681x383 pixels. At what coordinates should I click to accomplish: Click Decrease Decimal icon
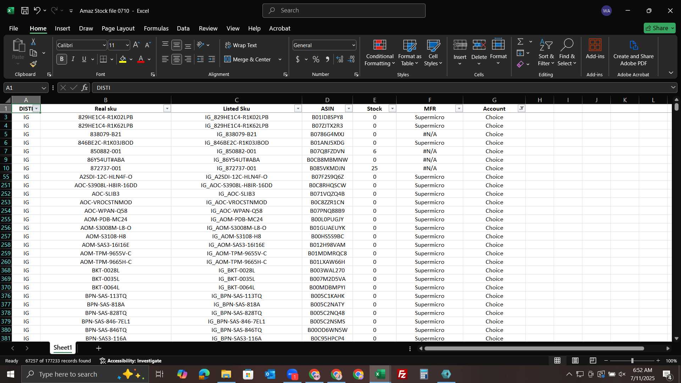click(351, 59)
